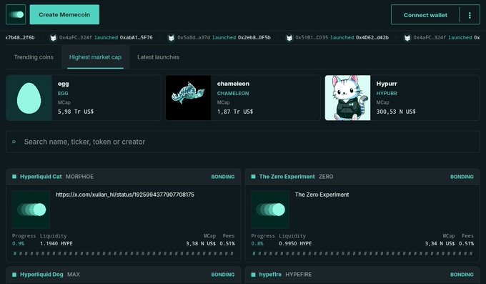Click the app logo in the header
486x284 pixels.
tap(16, 14)
